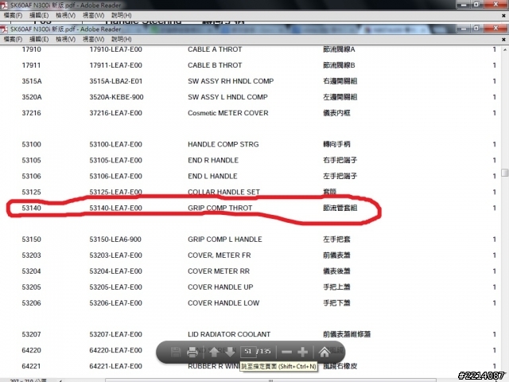Click part number 17910-LEA7-E00
Image resolution: width=509 pixels, height=382 pixels.
pyautogui.click(x=115, y=49)
